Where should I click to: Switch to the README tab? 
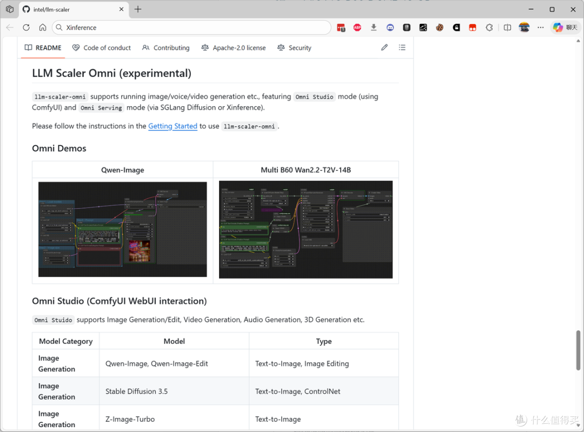(43, 48)
